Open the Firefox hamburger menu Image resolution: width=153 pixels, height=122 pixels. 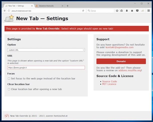point(148,11)
